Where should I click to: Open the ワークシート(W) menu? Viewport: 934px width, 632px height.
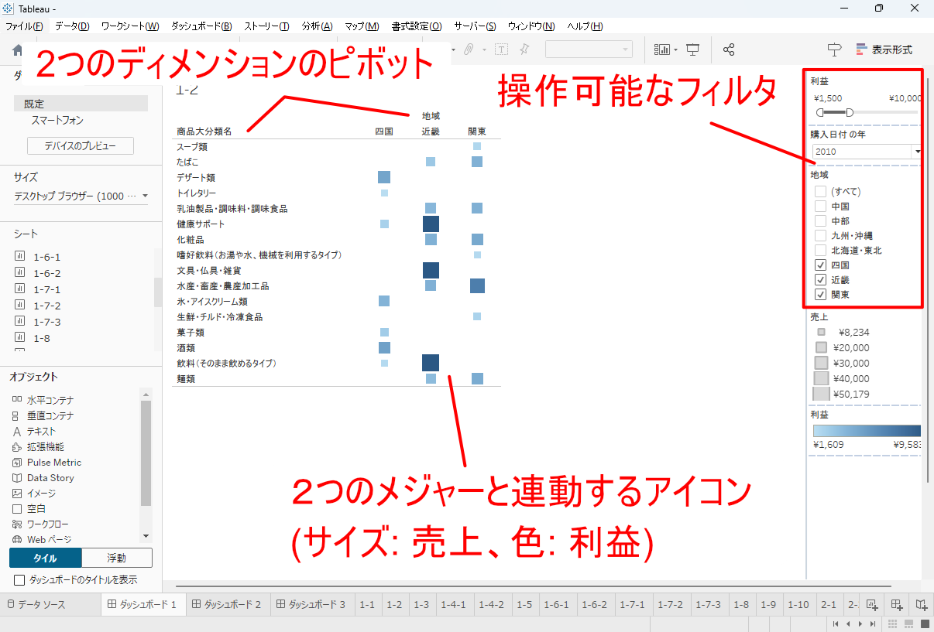[x=130, y=26]
